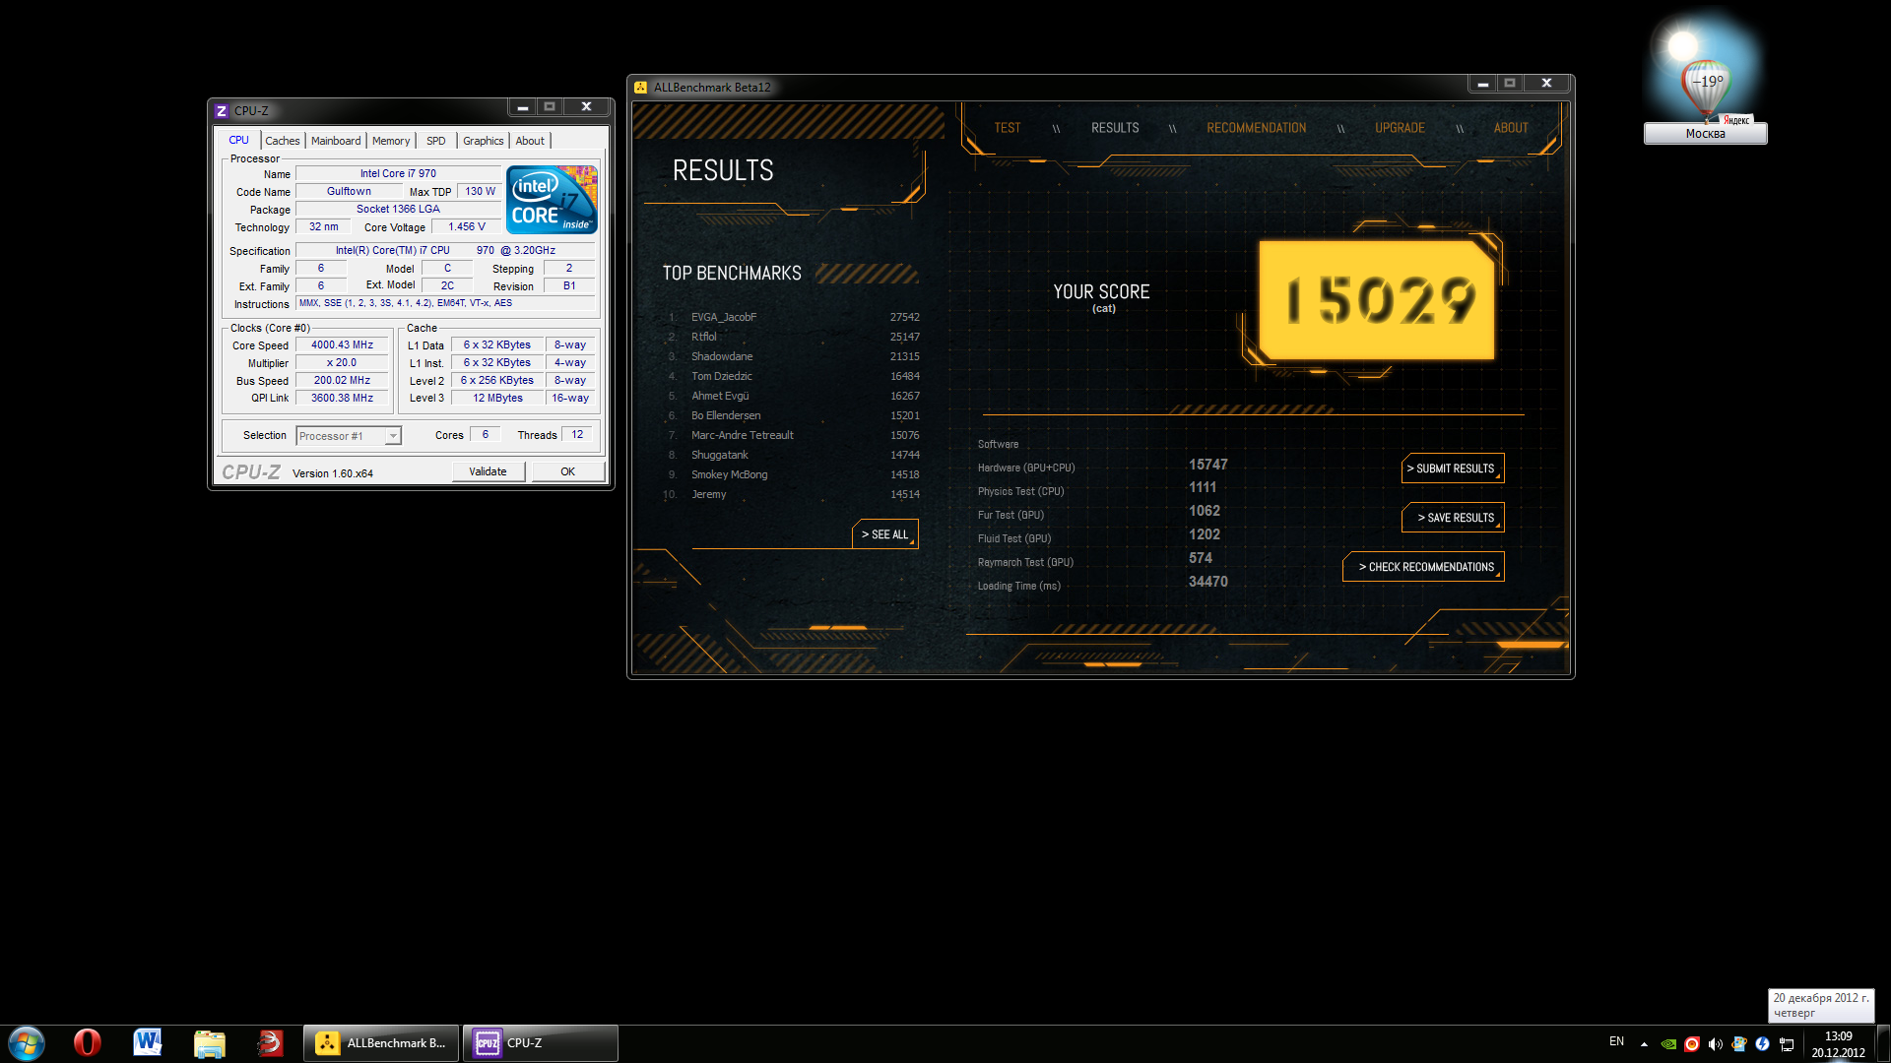This screenshot has height=1063, width=1891.
Task: Click the red swirl app icon on taskbar
Action: [270, 1043]
